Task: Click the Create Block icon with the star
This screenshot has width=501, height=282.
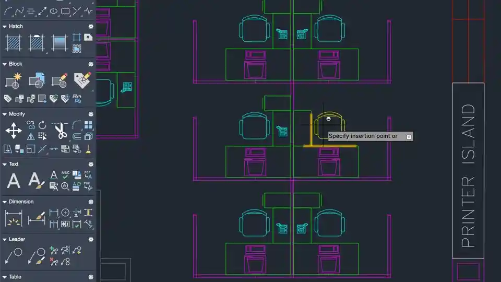Action: [13, 80]
